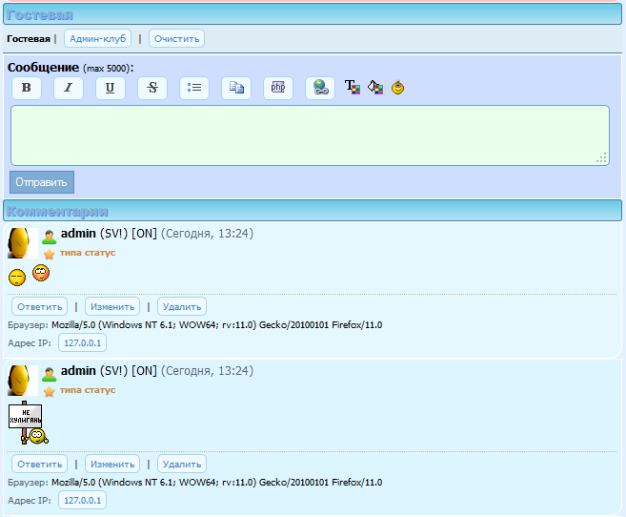Click "типа статус" text in second comment

88,390
